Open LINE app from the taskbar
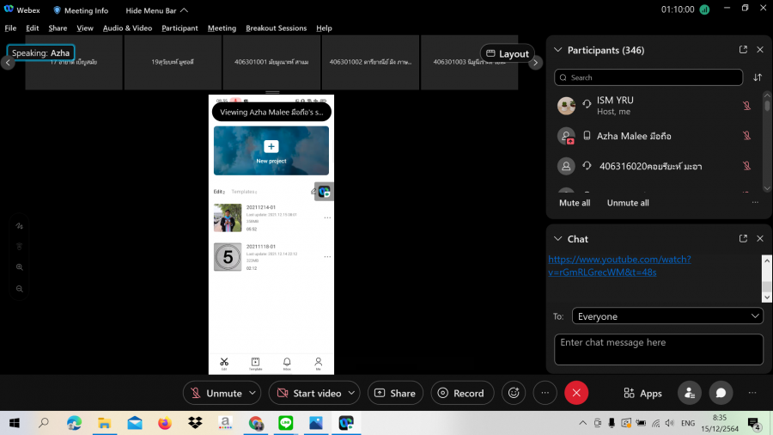Image resolution: width=773 pixels, height=435 pixels. click(286, 423)
